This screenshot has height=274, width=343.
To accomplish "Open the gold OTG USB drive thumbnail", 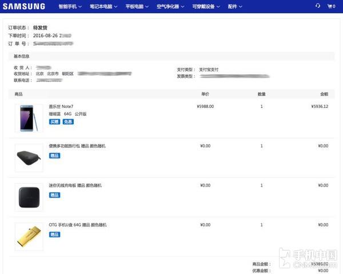I will point(29,237).
